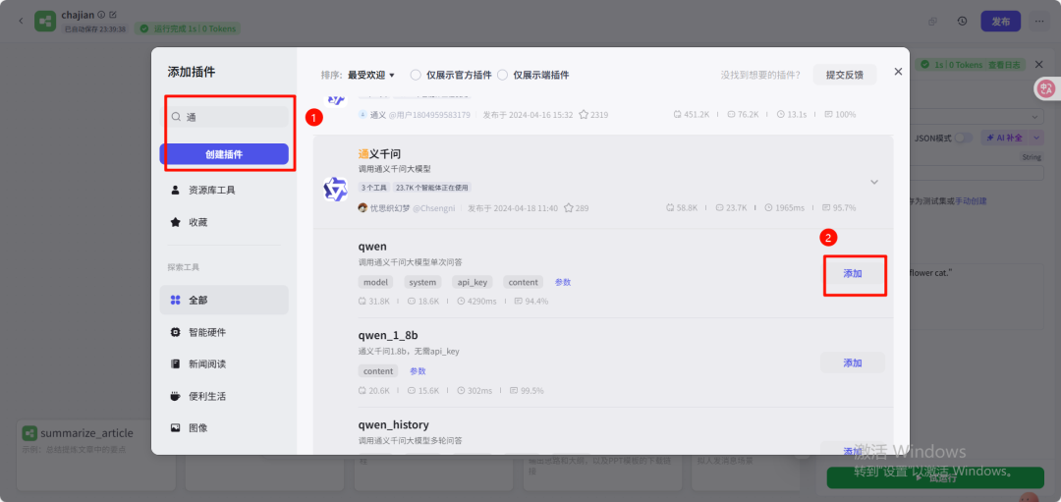Image resolution: width=1061 pixels, height=502 pixels.
Task: Click the green chajian workflow icon
Action: coord(45,21)
